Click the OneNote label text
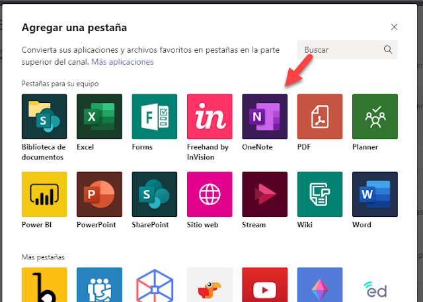The width and height of the screenshot is (423, 302). tap(257, 147)
